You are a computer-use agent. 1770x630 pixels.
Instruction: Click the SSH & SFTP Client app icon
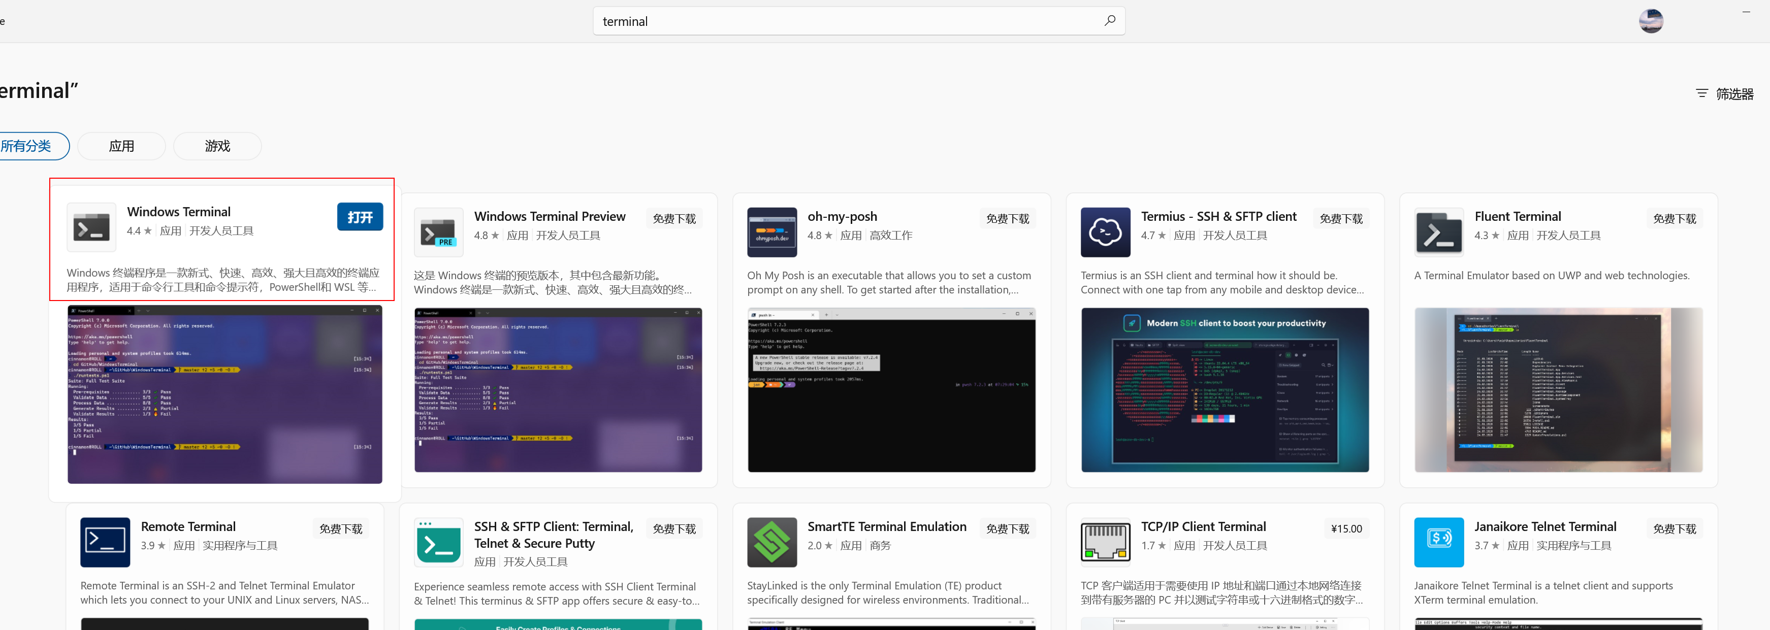(x=438, y=542)
